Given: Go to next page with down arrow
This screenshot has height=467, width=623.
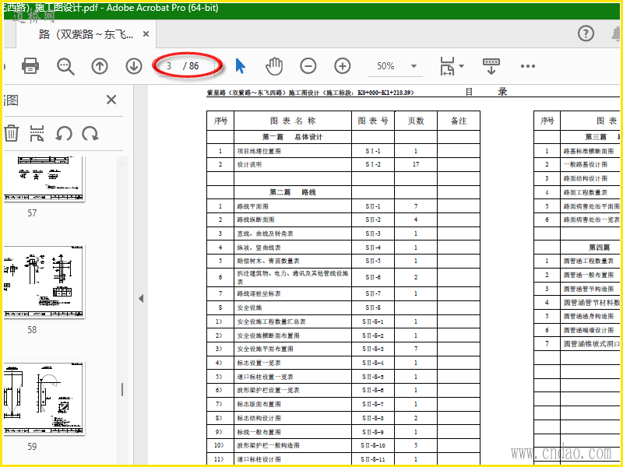Looking at the screenshot, I should point(134,66).
